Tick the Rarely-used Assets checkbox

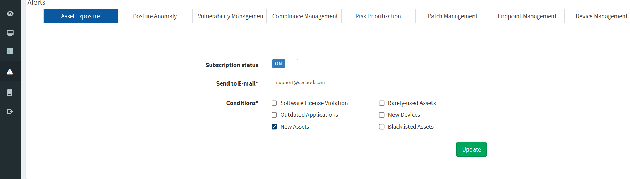[382, 103]
